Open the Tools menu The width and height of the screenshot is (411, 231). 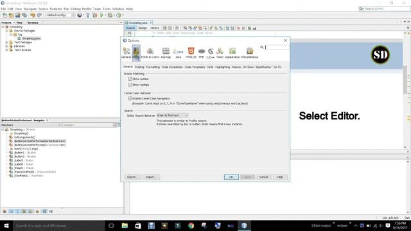tap(107, 9)
